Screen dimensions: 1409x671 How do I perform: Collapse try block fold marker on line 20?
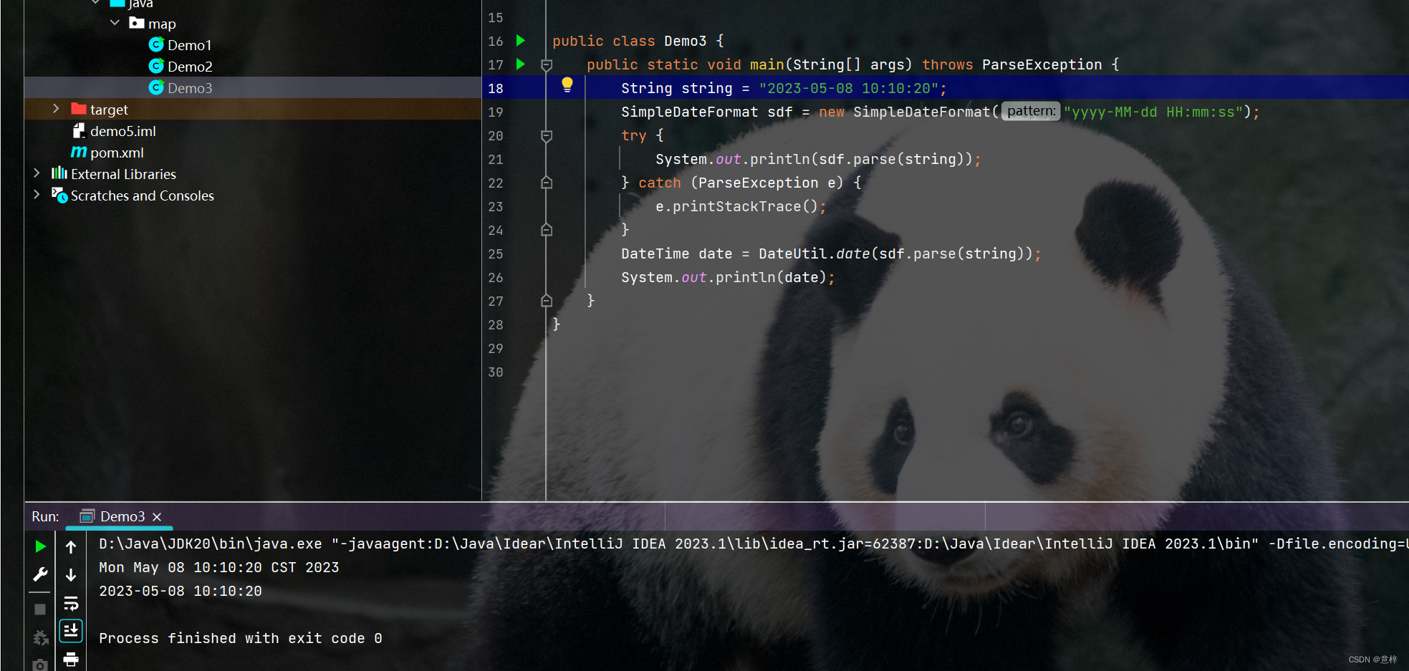point(547,136)
